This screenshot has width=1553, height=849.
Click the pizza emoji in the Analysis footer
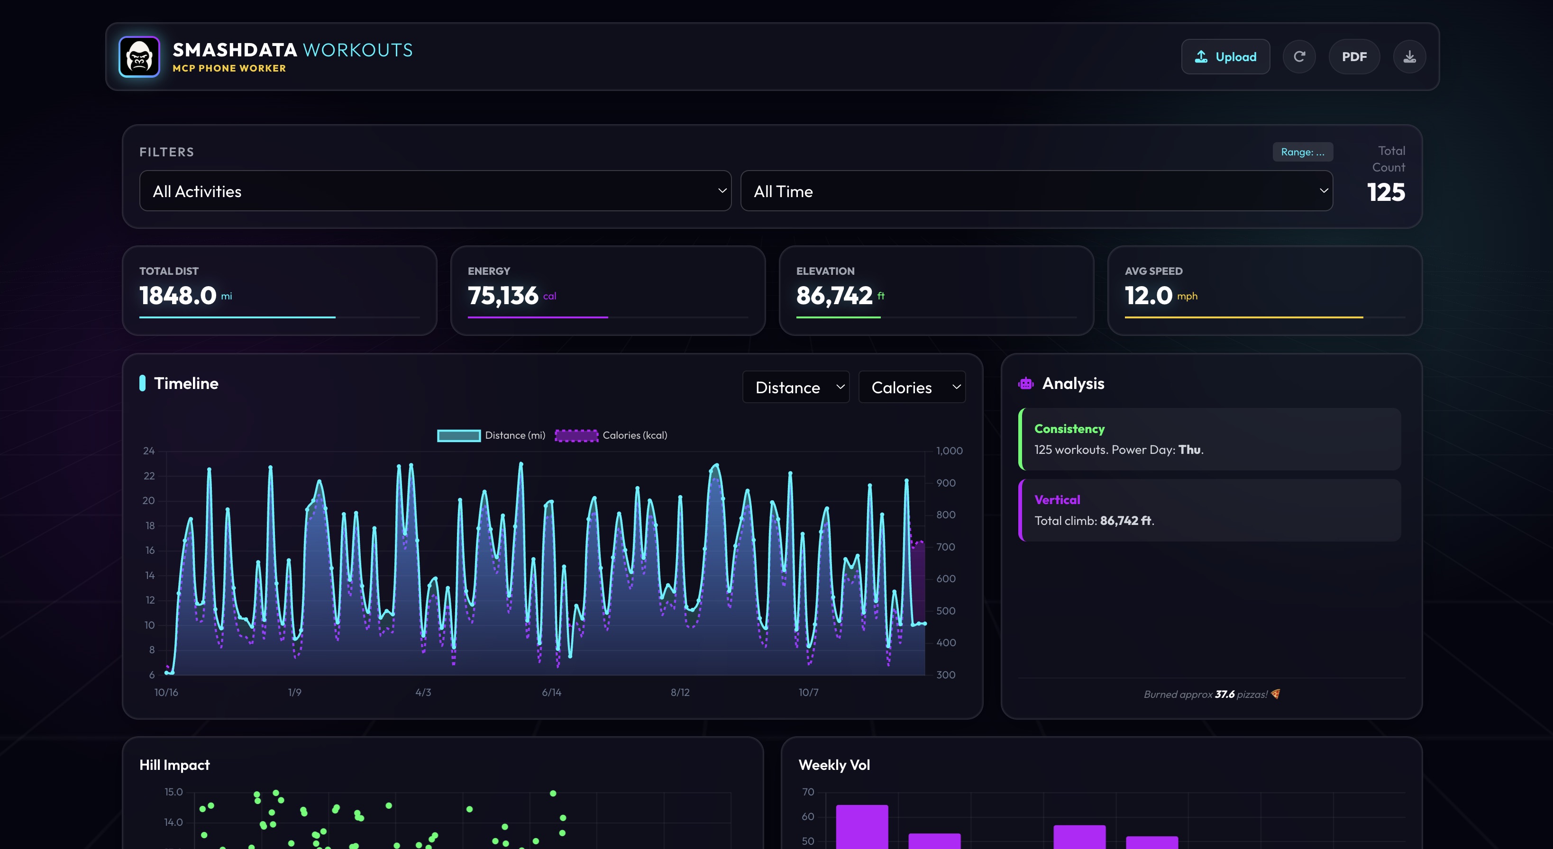coord(1274,694)
